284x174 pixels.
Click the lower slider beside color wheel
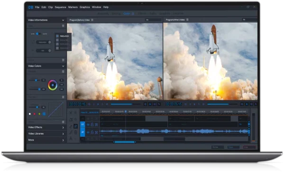click(x=35, y=89)
